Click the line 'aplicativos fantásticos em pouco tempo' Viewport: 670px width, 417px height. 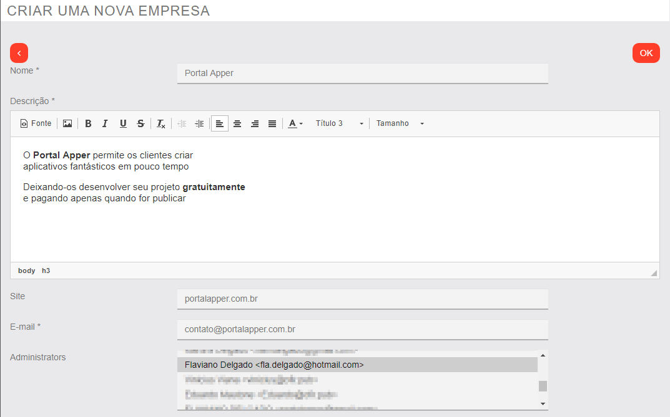(x=106, y=166)
